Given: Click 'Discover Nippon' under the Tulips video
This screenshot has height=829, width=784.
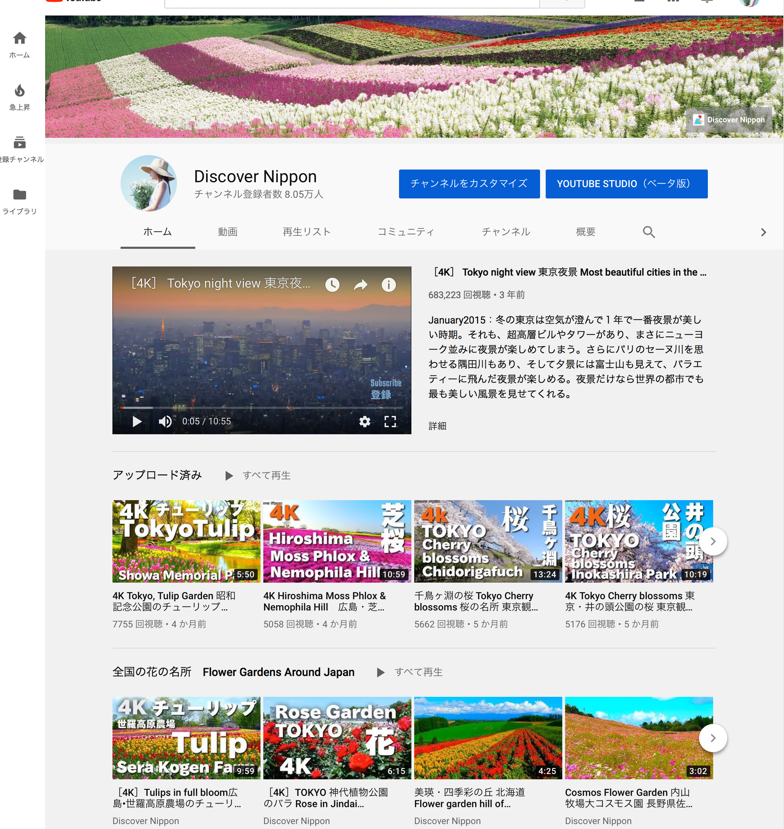Looking at the screenshot, I should pos(146,821).
